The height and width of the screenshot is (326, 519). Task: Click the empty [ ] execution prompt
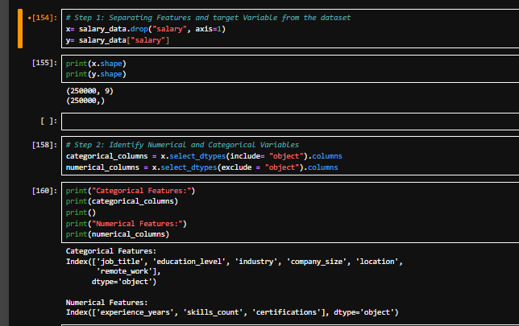pyautogui.click(x=48, y=121)
